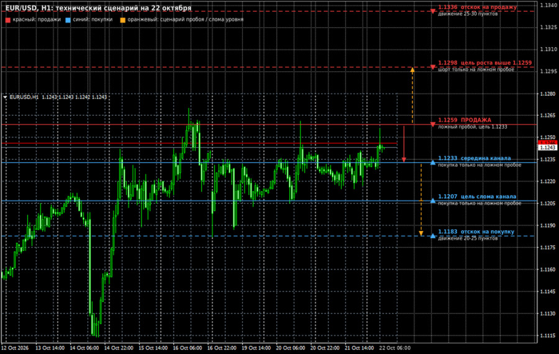This screenshot has height=354, width=559.
Task: Click time axis label '12 Oct 2026'
Action: coord(15,348)
